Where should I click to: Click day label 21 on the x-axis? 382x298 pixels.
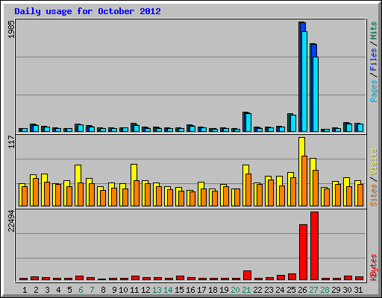coord(246,290)
